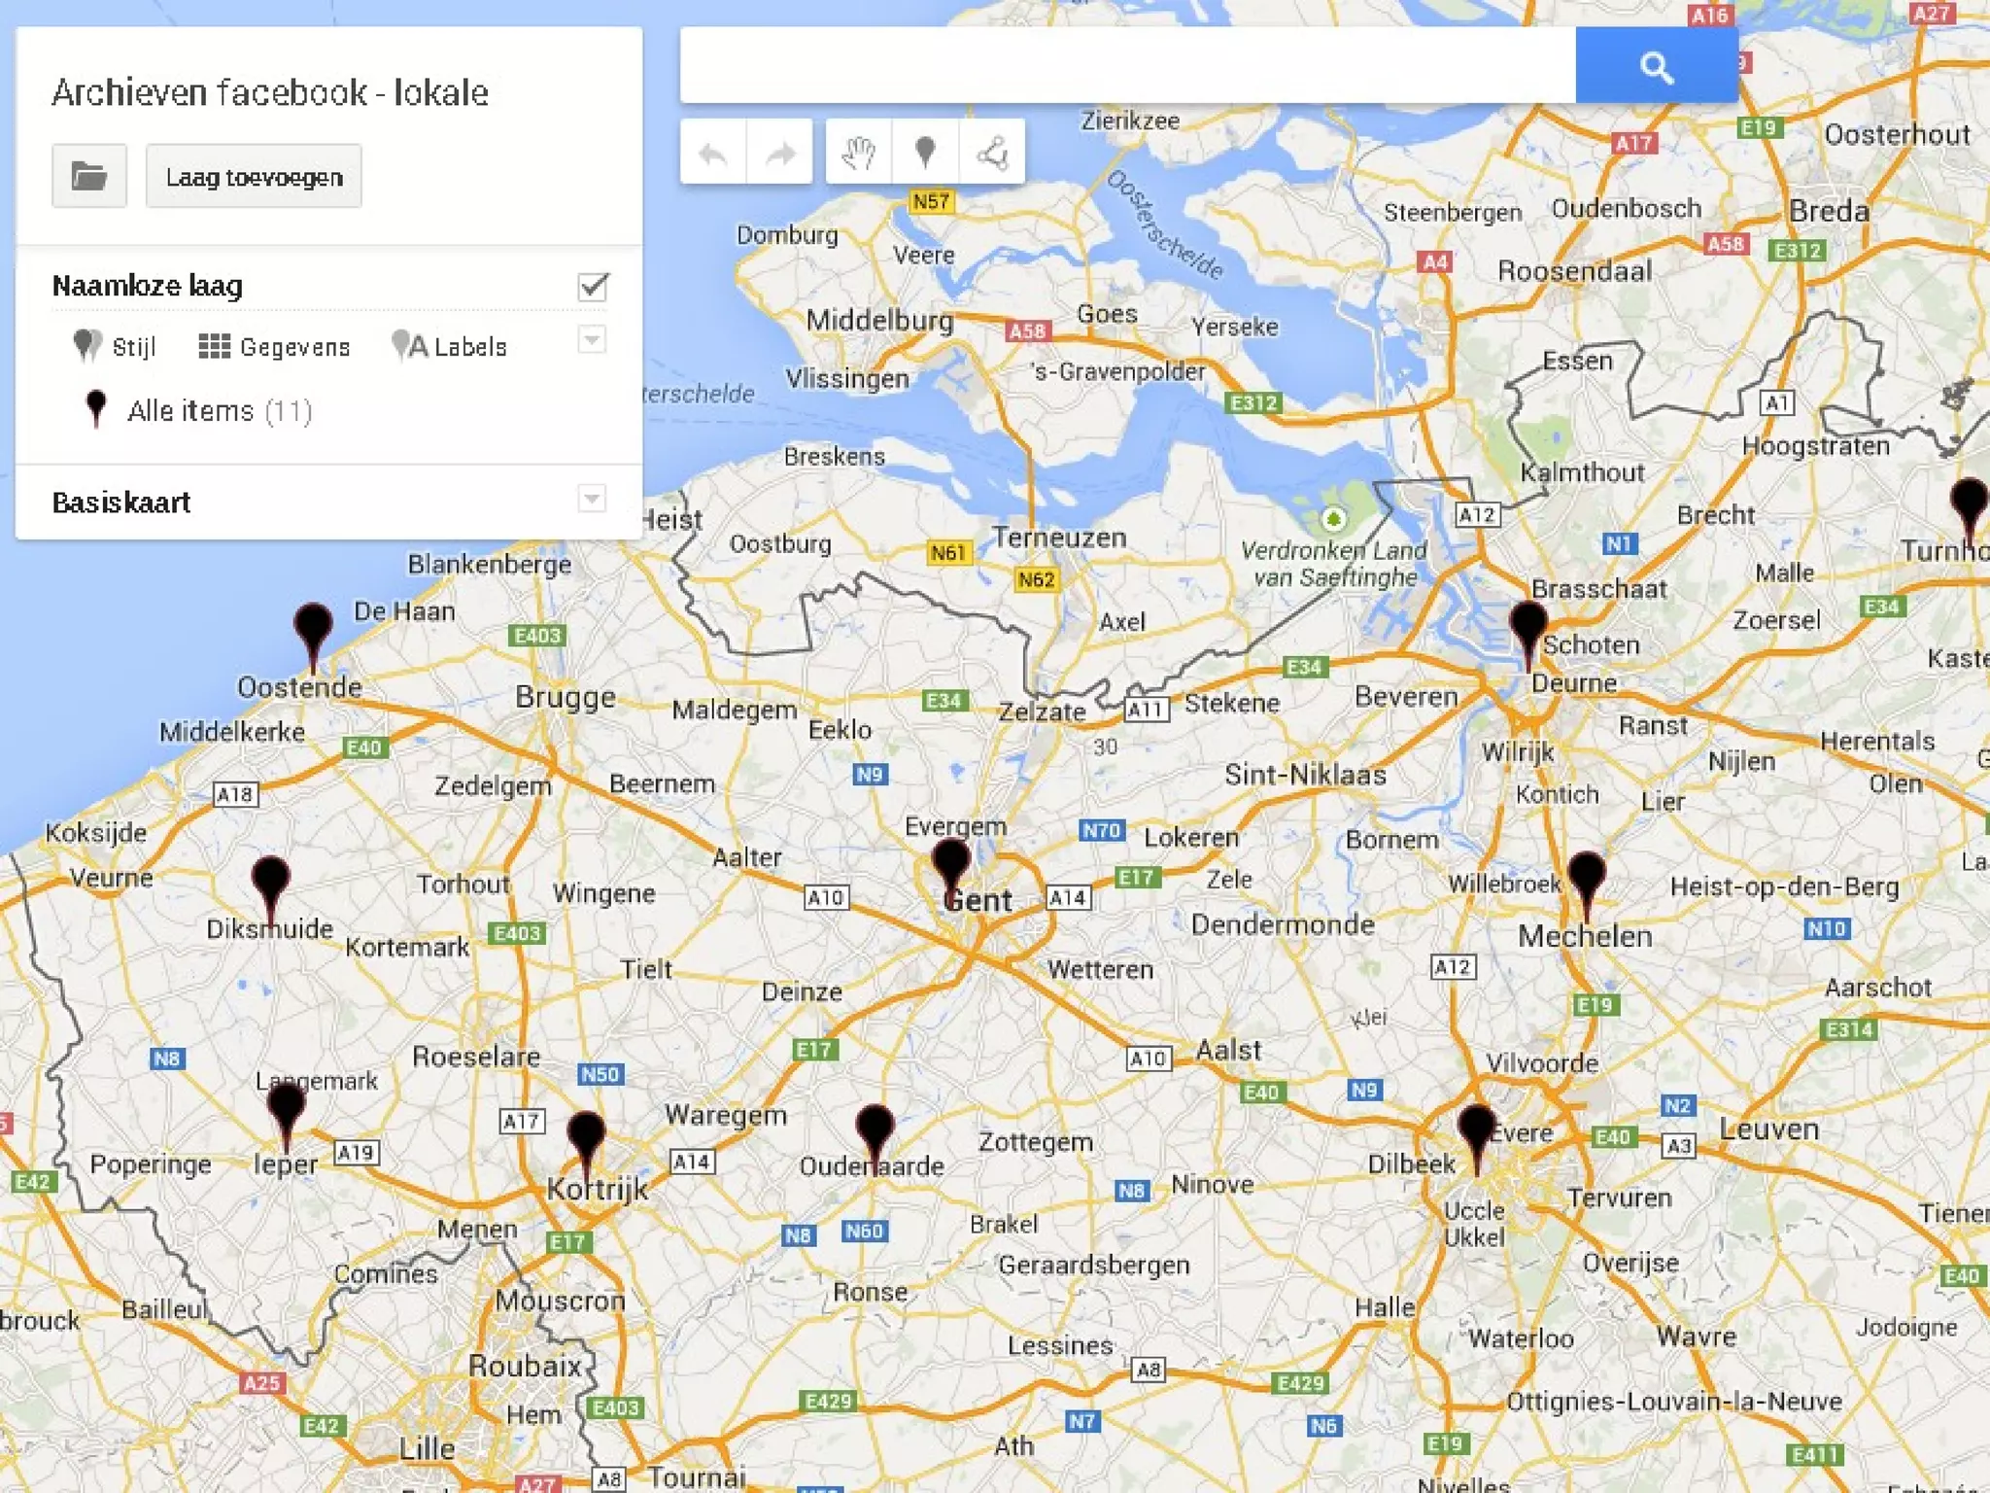This screenshot has width=1990, height=1493.
Task: Click the redo arrow icon
Action: [780, 153]
